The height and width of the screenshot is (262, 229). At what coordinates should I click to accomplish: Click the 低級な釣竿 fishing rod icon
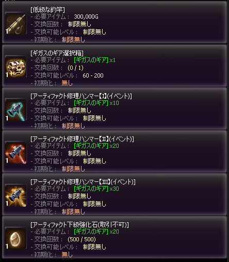(15, 24)
